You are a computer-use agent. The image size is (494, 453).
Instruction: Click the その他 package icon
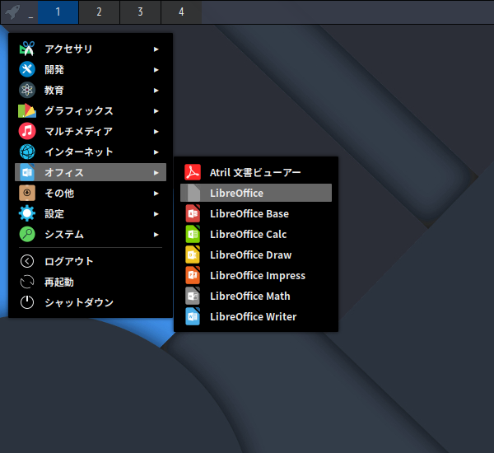[27, 194]
